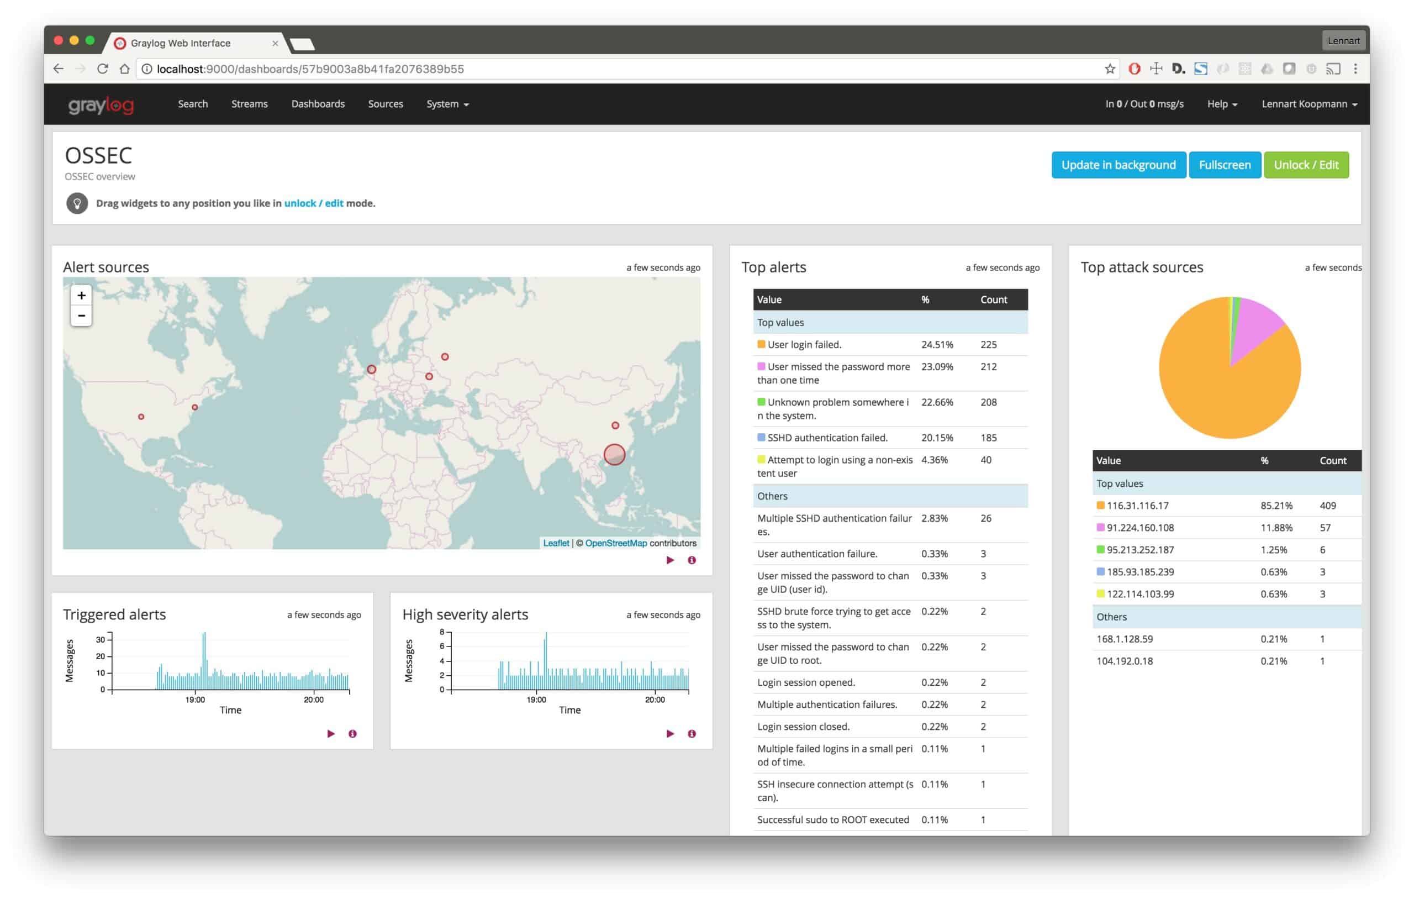The width and height of the screenshot is (1414, 899).
Task: Reload the page in the browser
Action: [103, 69]
